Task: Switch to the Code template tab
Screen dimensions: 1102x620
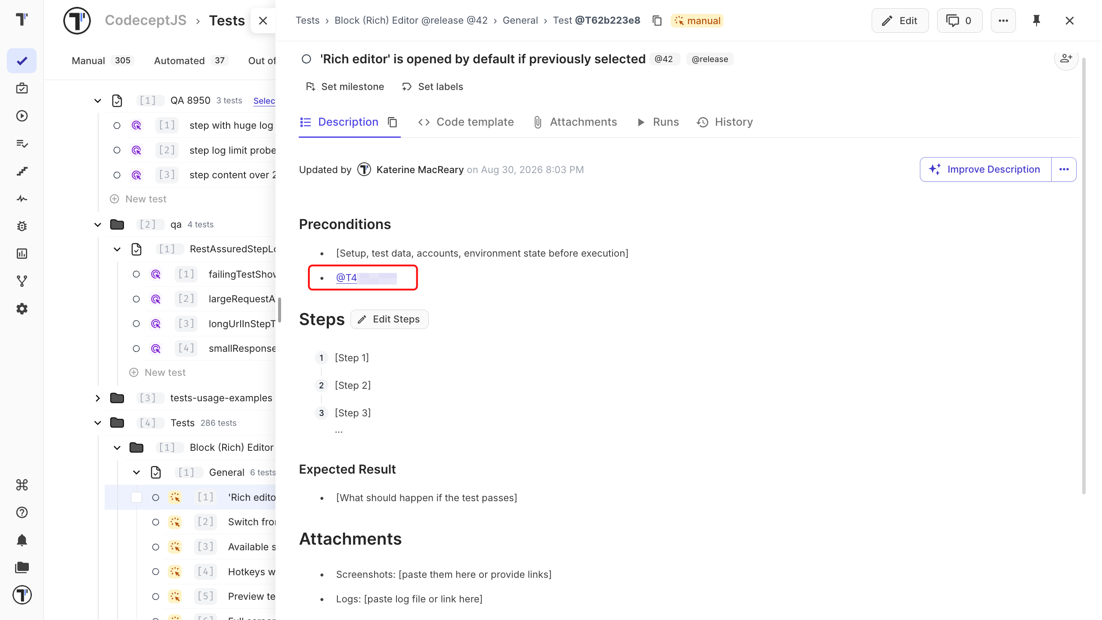Action: click(x=466, y=122)
